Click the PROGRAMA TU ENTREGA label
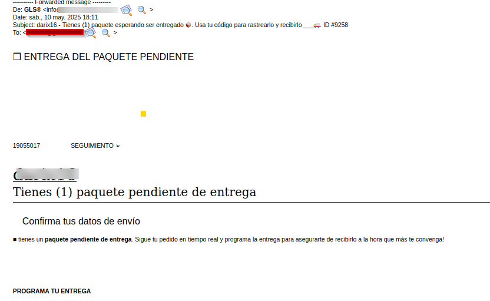Screen dimensions: 490x301 (52, 292)
